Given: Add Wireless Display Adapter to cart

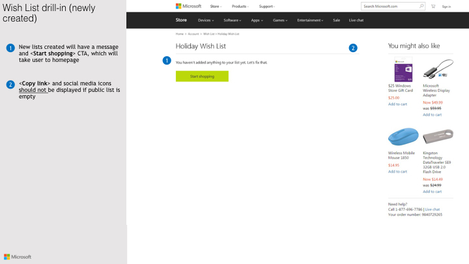Looking at the screenshot, I should coord(433,115).
